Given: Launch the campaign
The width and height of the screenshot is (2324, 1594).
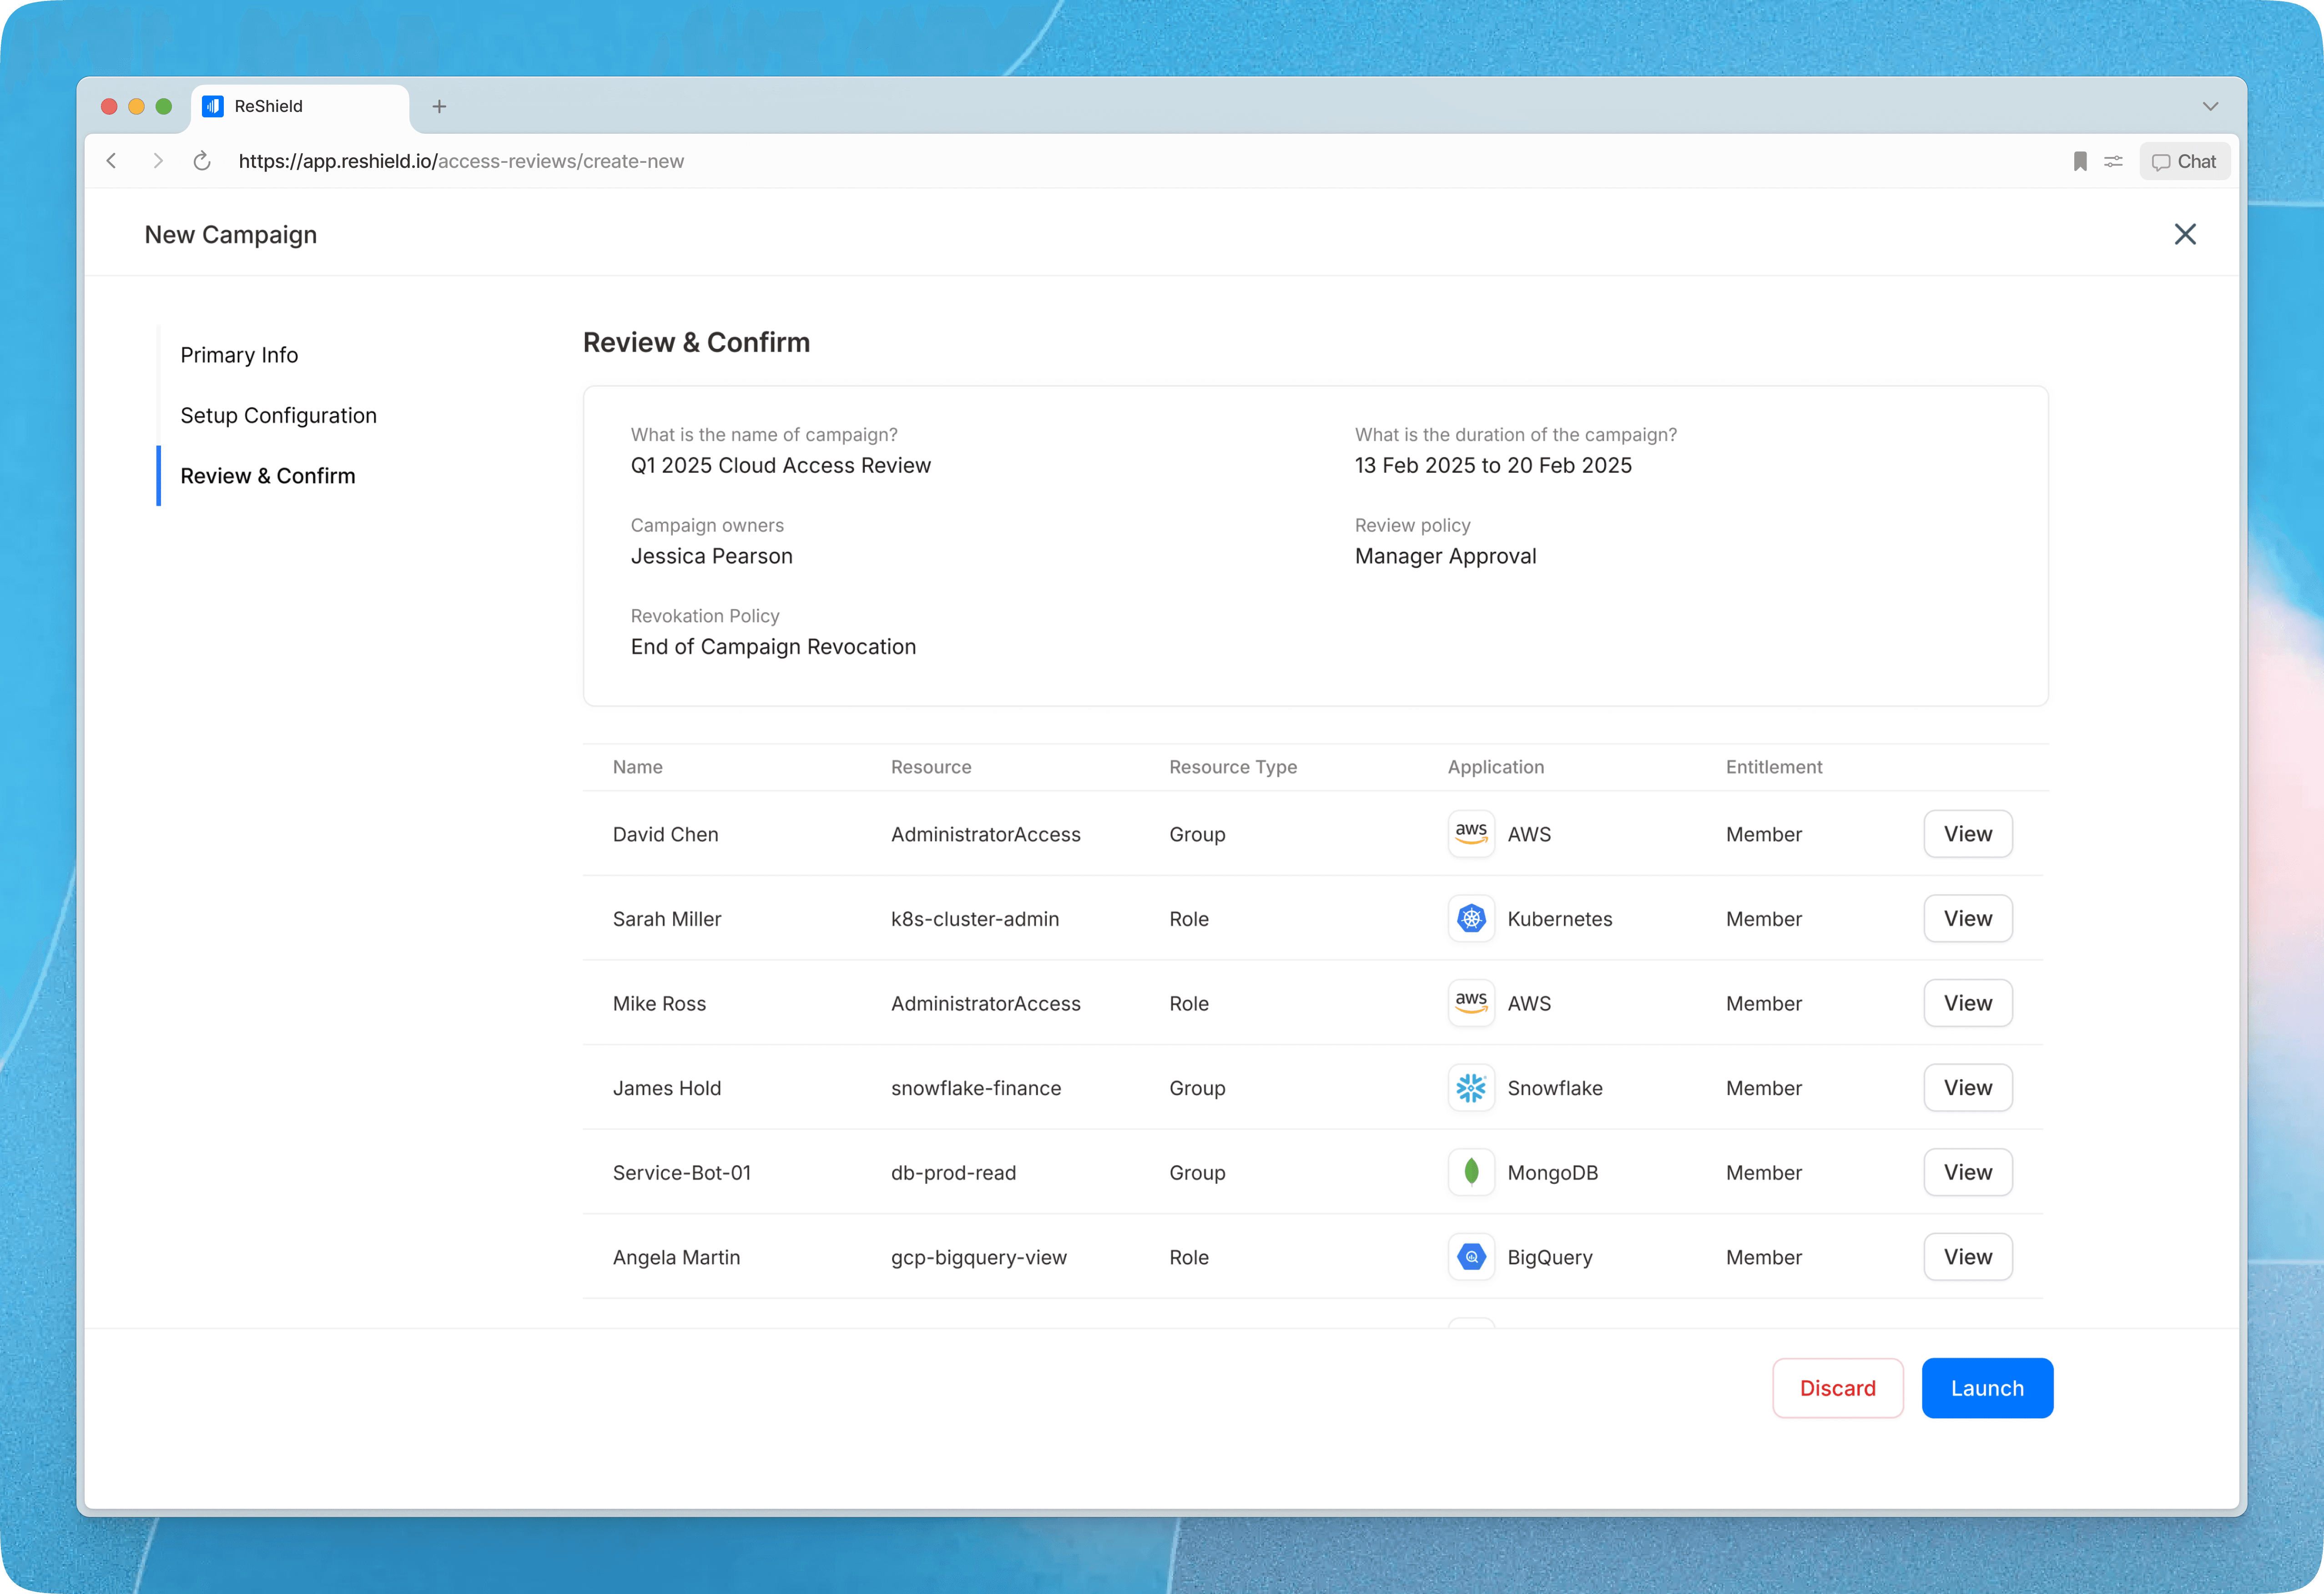Looking at the screenshot, I should pyautogui.click(x=1986, y=1388).
